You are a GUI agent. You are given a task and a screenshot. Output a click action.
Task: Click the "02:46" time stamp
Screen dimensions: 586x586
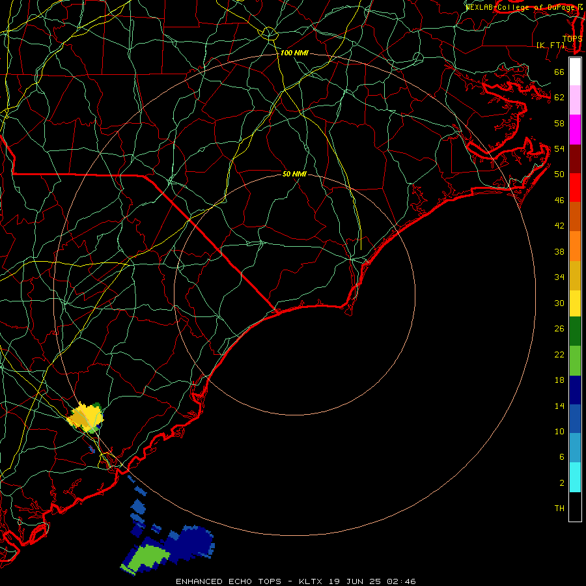pos(400,581)
